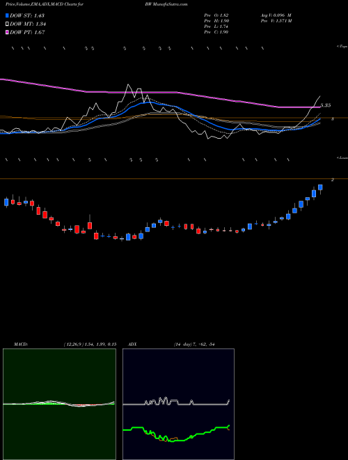
Task: Click the tall red candle with long upper wick
Action: pos(90,224)
